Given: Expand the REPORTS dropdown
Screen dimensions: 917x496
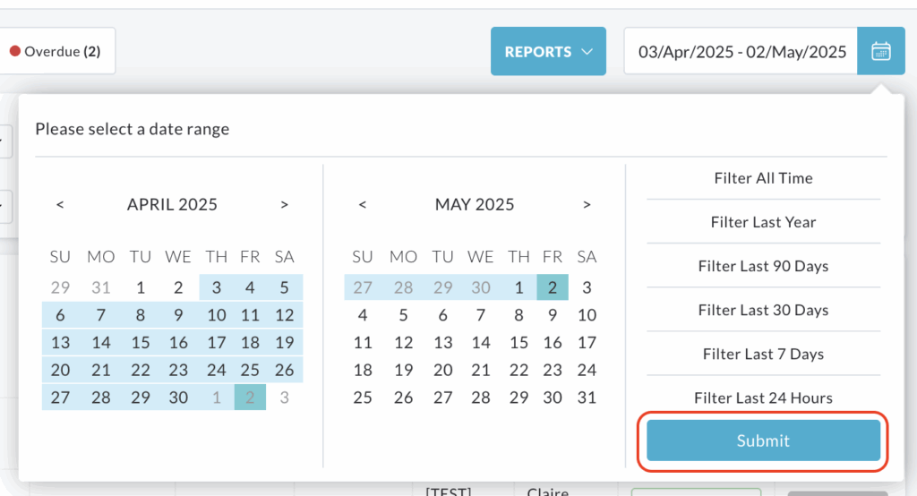Looking at the screenshot, I should click(548, 51).
